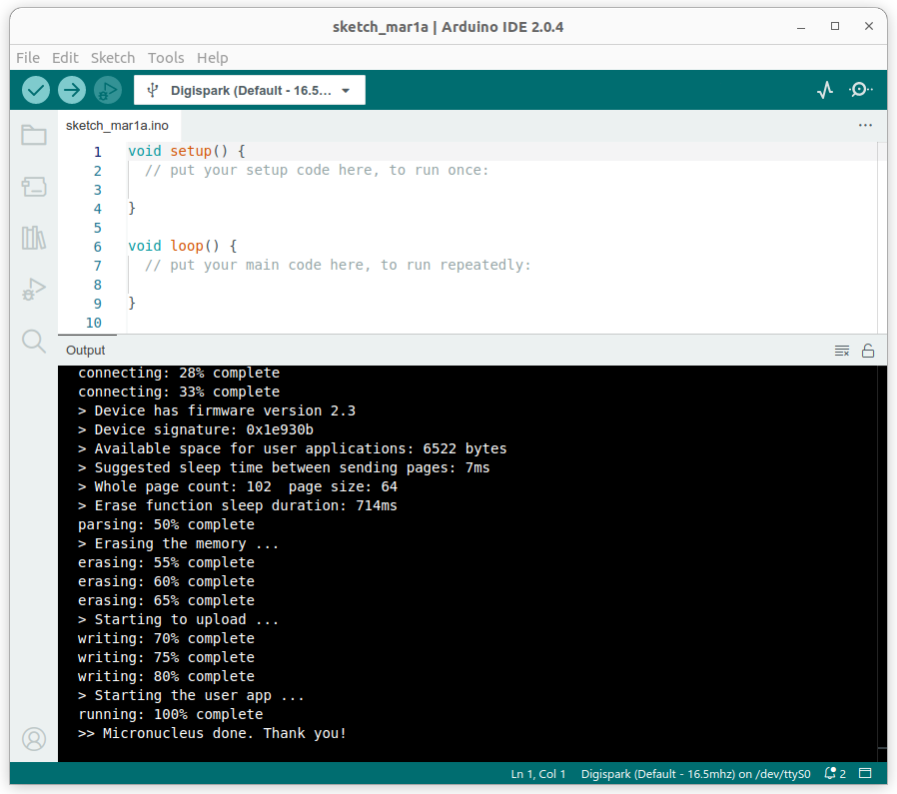Click the 'connecting: 33% complete' line

coord(179,392)
